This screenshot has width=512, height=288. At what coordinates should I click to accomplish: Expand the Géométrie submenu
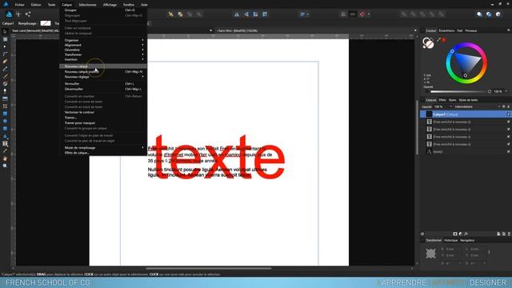click(x=103, y=50)
